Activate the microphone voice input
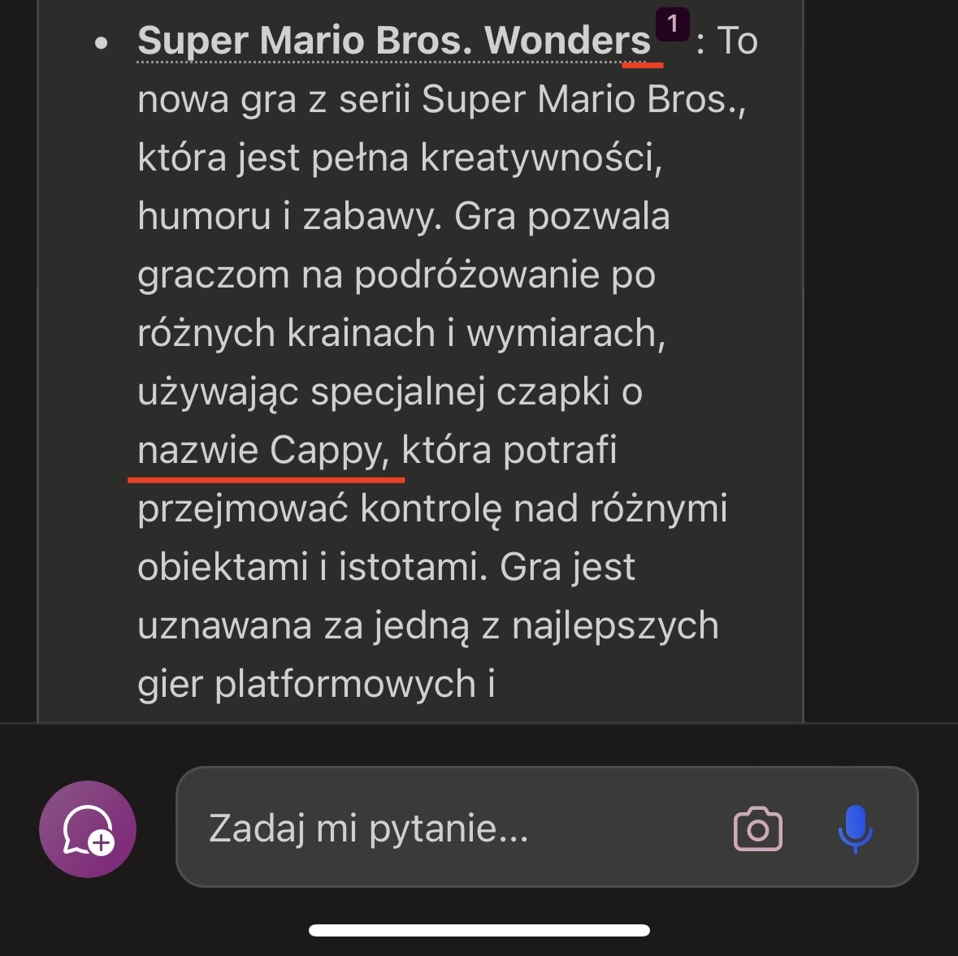The height and width of the screenshot is (956, 958). coord(855,829)
